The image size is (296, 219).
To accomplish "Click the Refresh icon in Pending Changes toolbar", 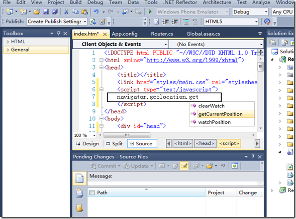I will pos(235,166).
